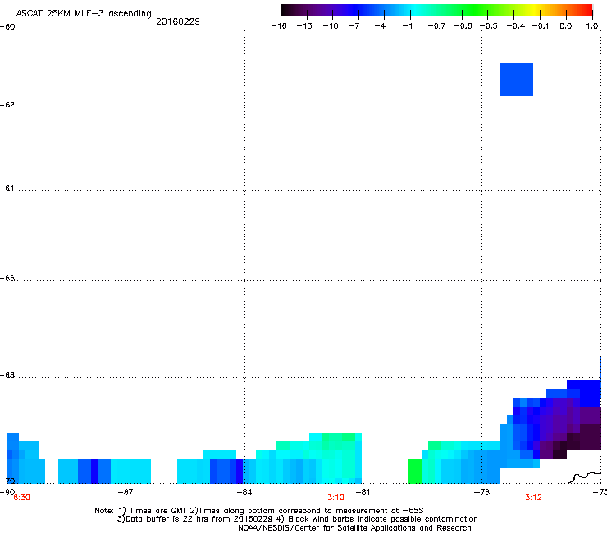Click the colorbar tick label '-0.1'

coord(541,26)
